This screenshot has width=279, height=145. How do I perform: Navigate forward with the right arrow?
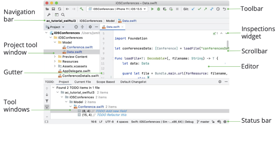74,9
